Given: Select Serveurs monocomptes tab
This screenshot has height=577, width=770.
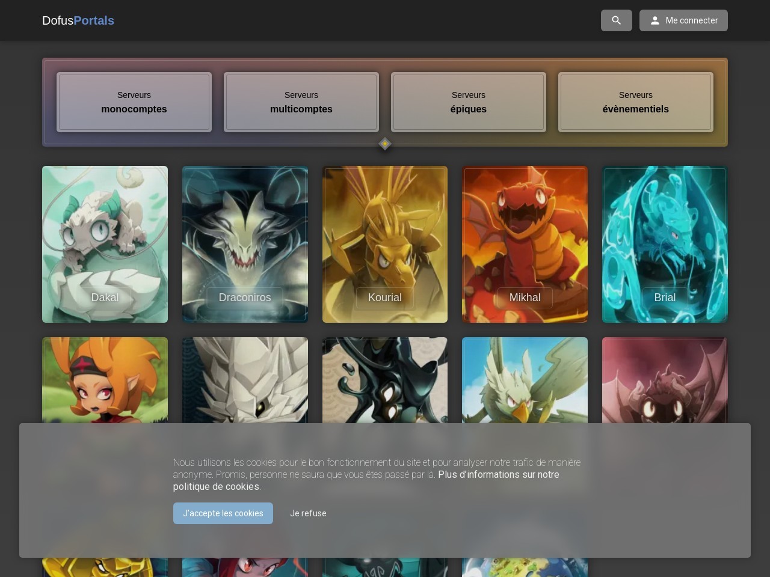Looking at the screenshot, I should [134, 102].
